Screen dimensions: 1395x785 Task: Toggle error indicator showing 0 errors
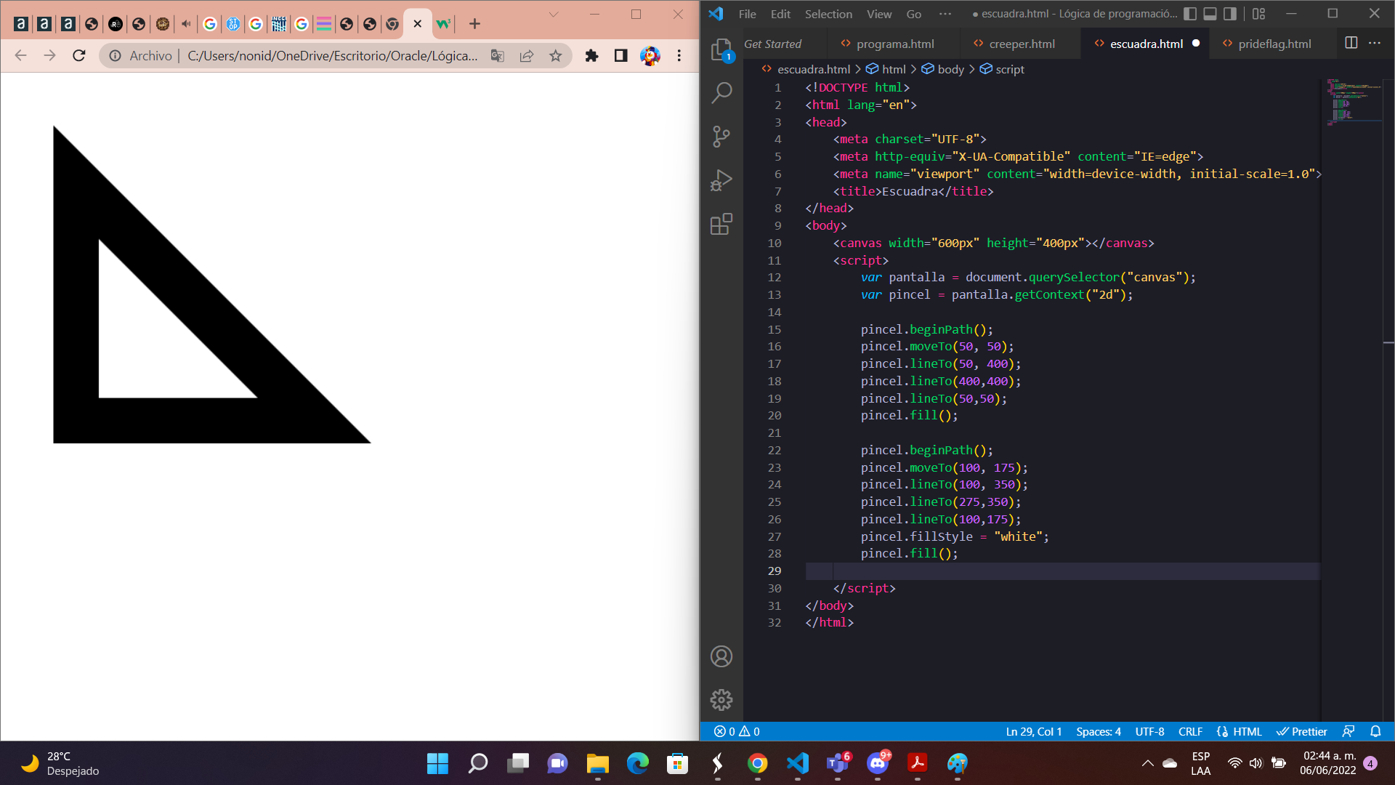pos(727,731)
